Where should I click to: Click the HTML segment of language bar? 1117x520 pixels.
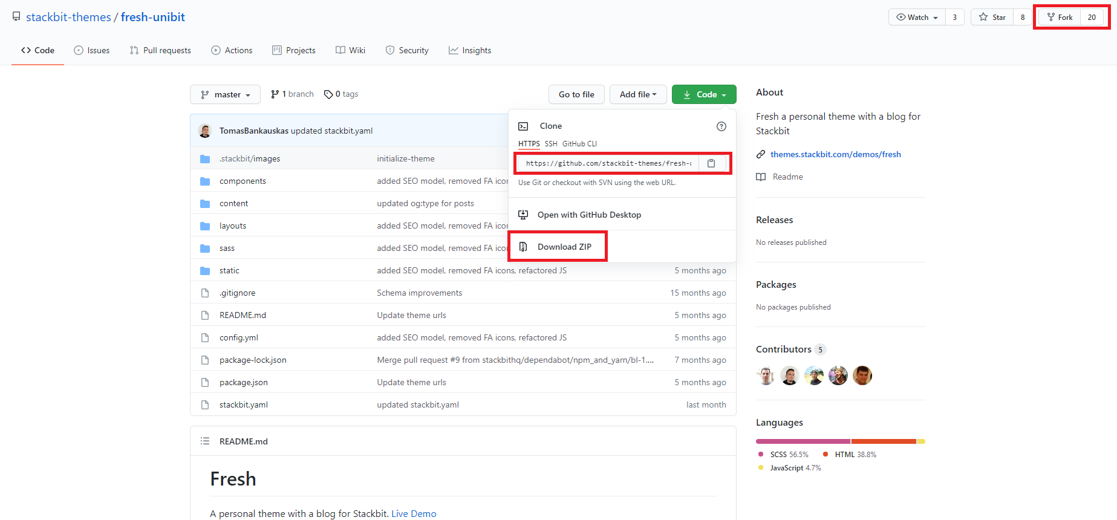(884, 441)
